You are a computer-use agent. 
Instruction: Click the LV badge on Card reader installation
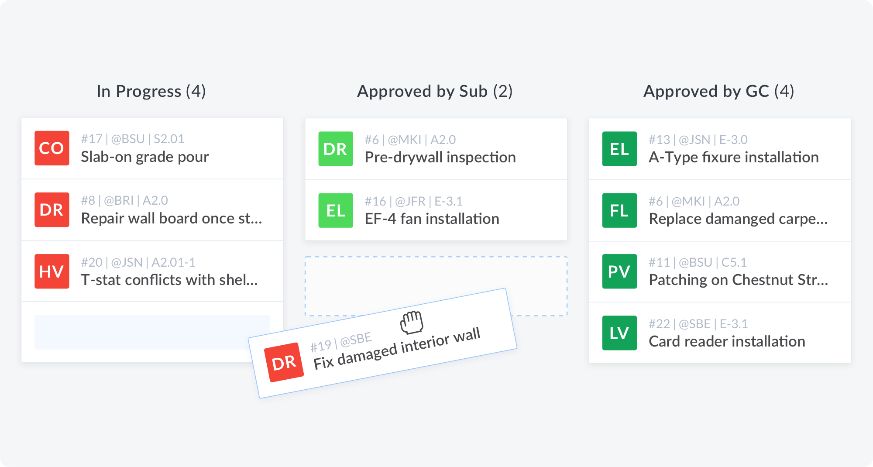[x=619, y=333]
